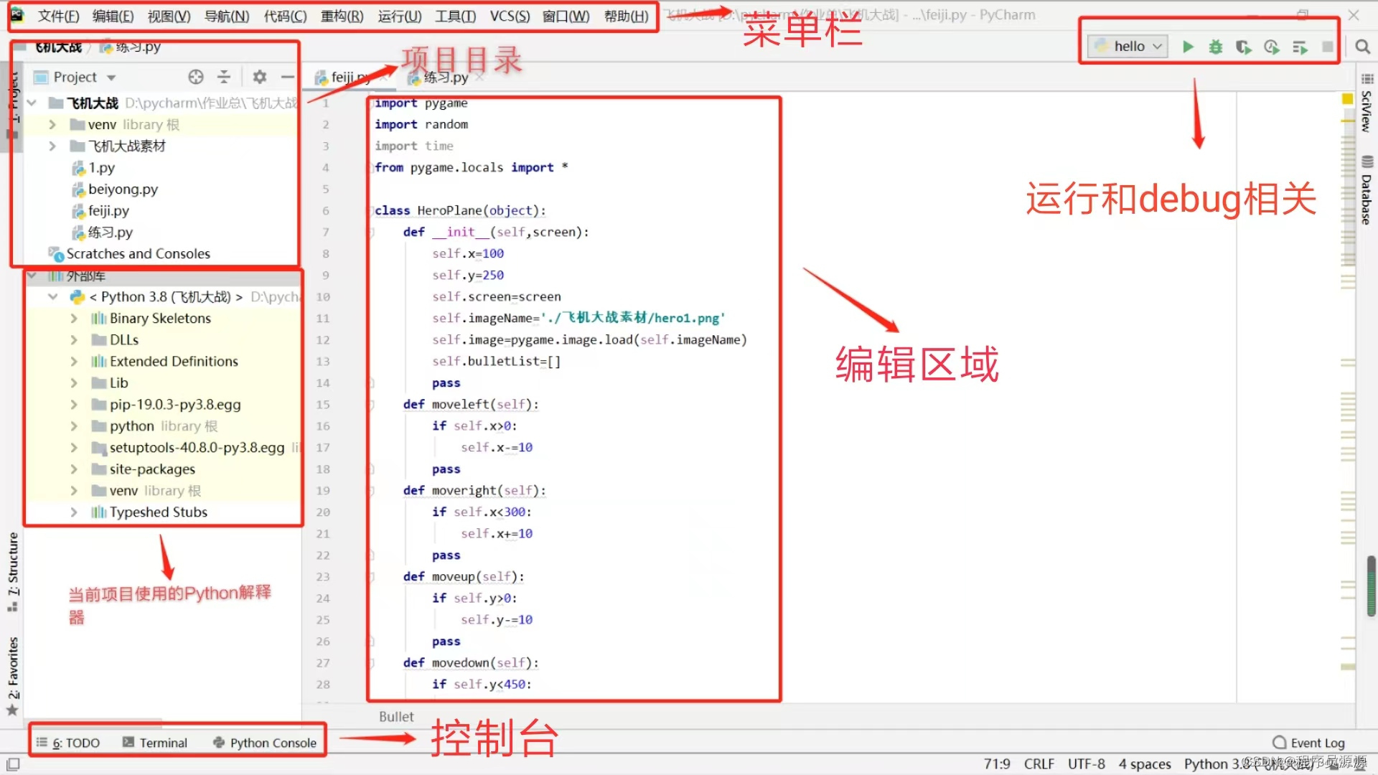This screenshot has width=1378, height=775.
Task: Open the 运行 menu item
Action: click(x=398, y=16)
